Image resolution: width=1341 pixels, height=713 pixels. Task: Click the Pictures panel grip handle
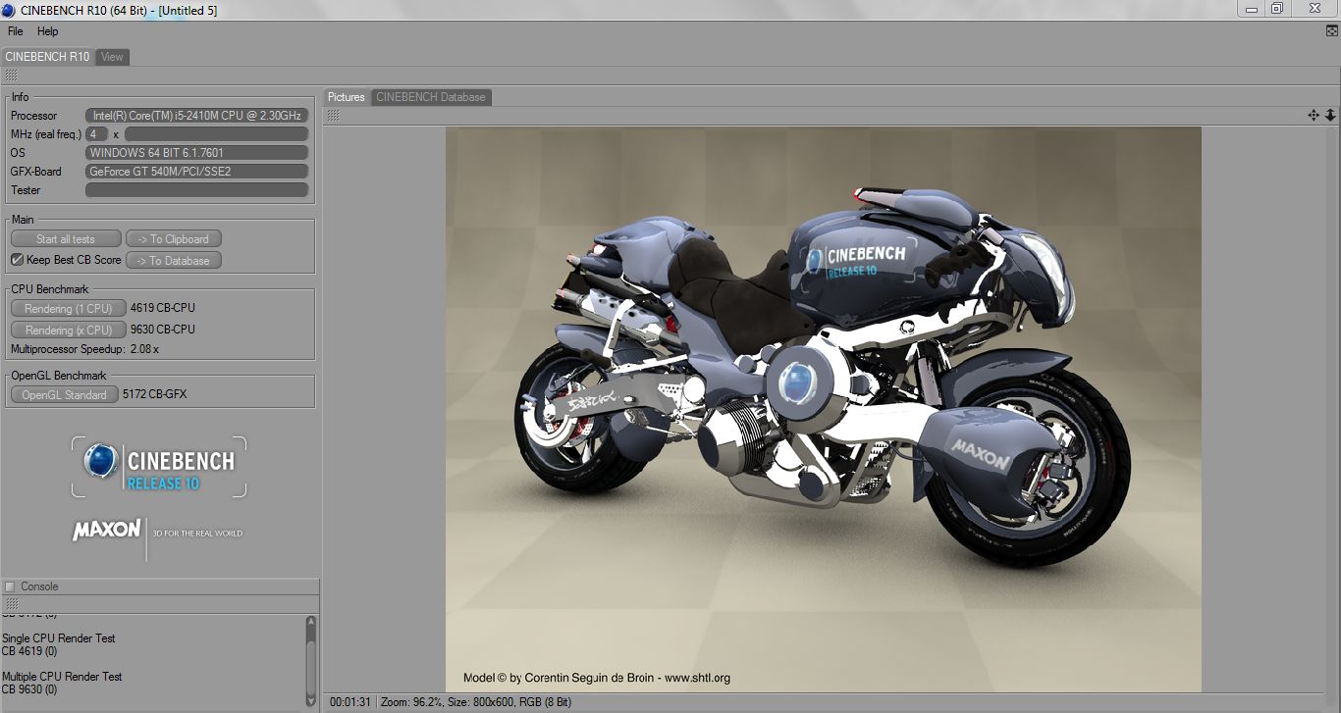tap(333, 115)
